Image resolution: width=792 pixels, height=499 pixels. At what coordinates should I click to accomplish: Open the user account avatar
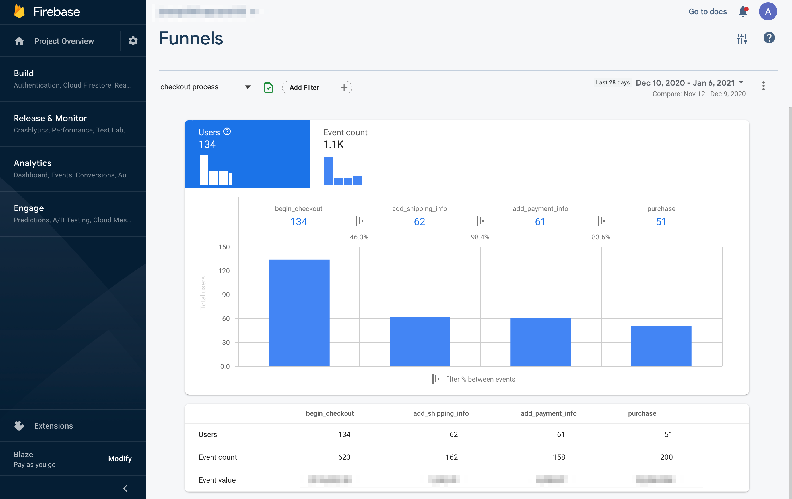point(768,12)
